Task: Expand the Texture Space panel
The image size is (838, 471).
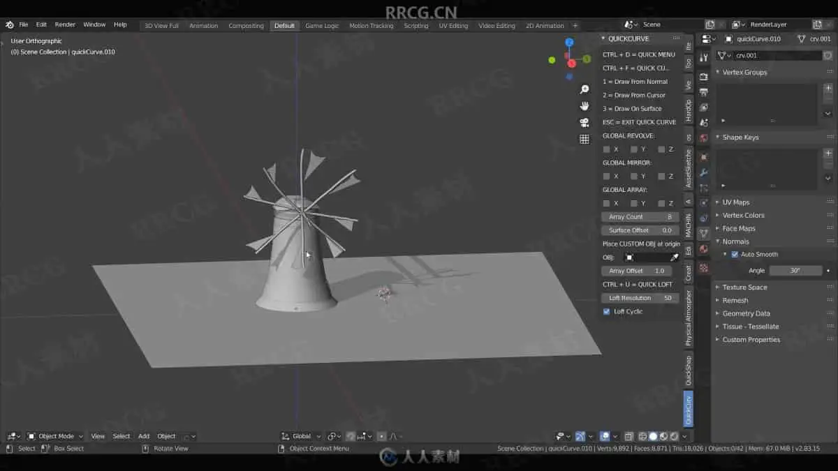Action: (744, 287)
